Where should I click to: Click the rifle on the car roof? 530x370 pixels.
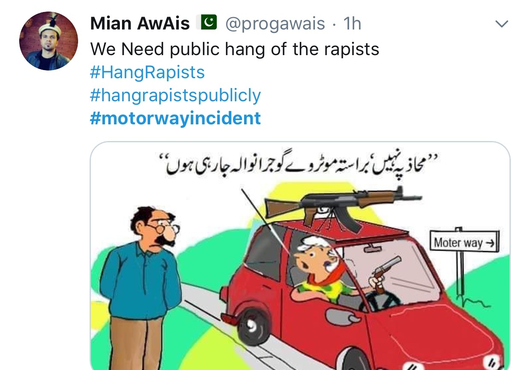coord(343,204)
